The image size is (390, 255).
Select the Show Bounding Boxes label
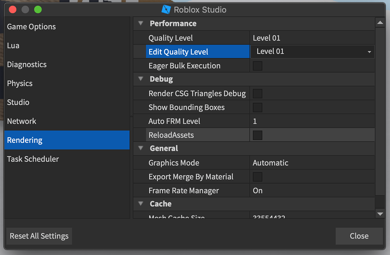point(186,107)
